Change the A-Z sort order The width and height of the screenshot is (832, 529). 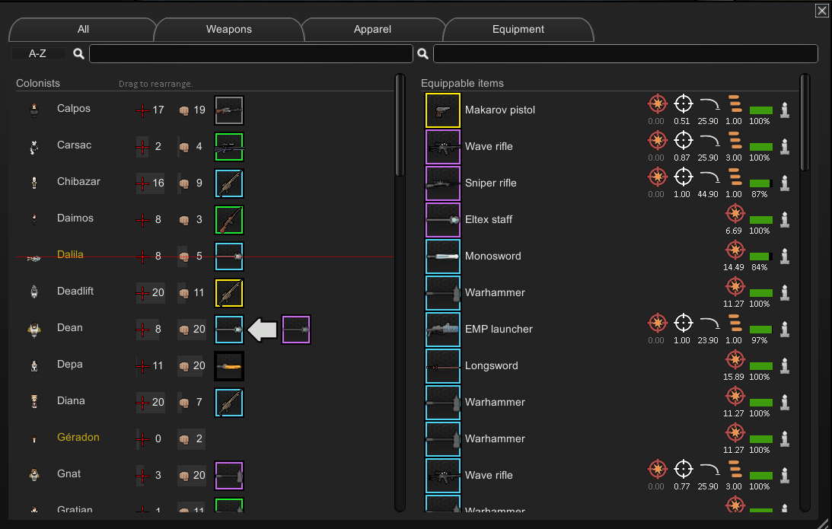37,53
